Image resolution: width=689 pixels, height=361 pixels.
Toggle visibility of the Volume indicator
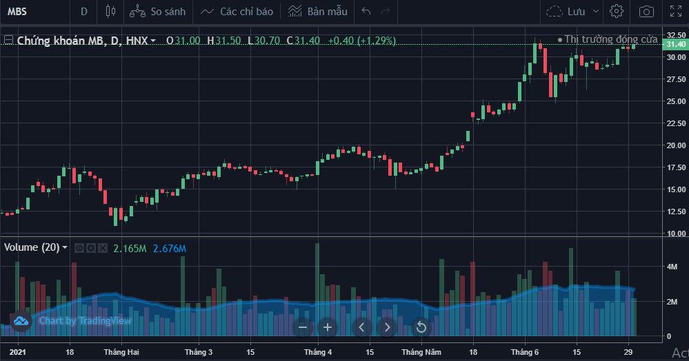click(80, 247)
